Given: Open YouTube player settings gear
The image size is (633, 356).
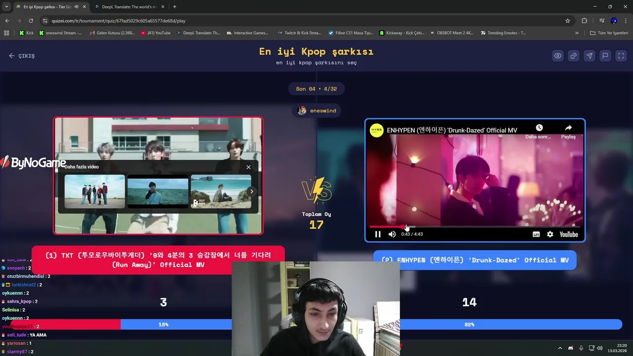Looking at the screenshot, I should (550, 234).
